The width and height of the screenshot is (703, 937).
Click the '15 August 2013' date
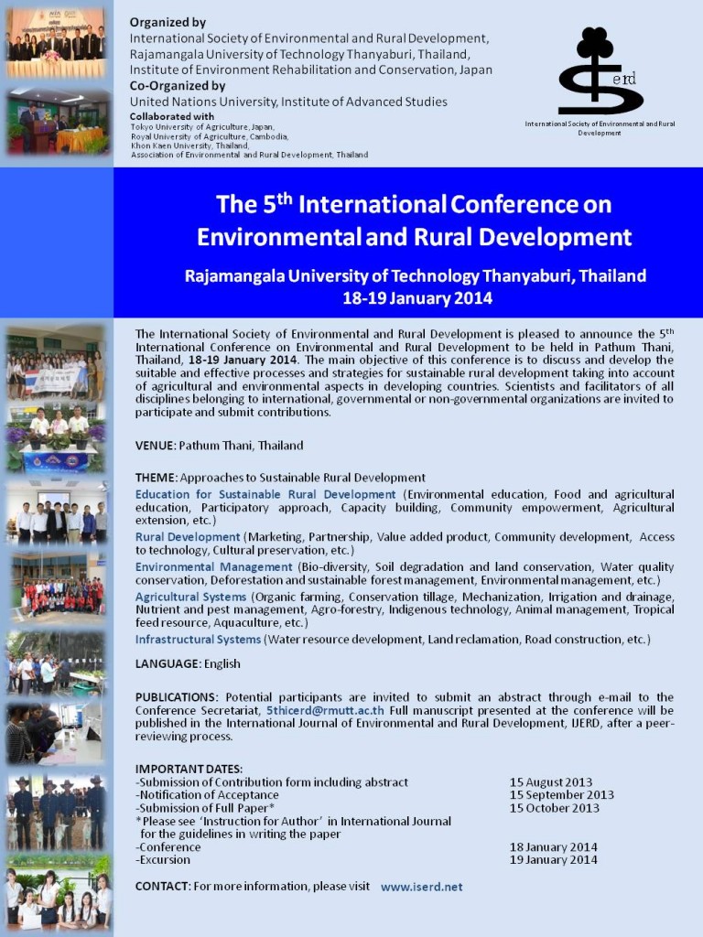(x=551, y=782)
